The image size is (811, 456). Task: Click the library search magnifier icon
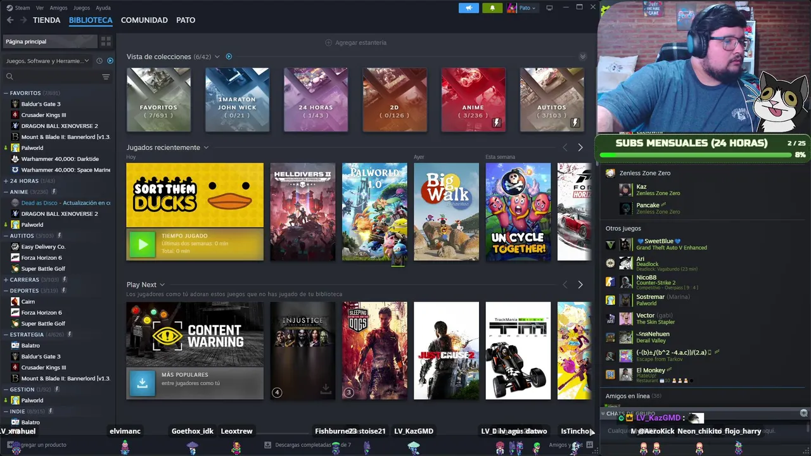[10, 77]
